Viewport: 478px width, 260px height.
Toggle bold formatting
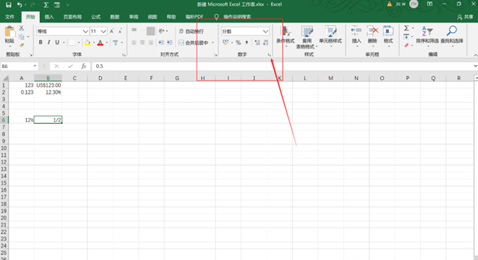(41, 43)
